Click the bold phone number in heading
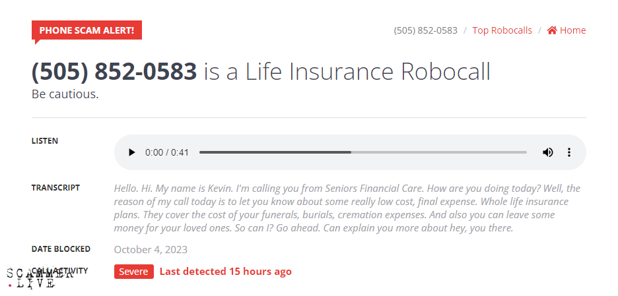618x296 pixels. click(x=114, y=72)
